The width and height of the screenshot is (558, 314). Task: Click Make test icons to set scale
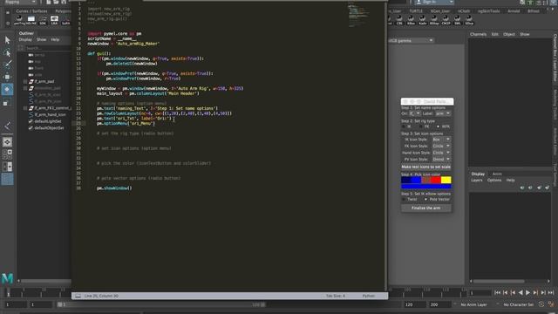[x=426, y=167]
